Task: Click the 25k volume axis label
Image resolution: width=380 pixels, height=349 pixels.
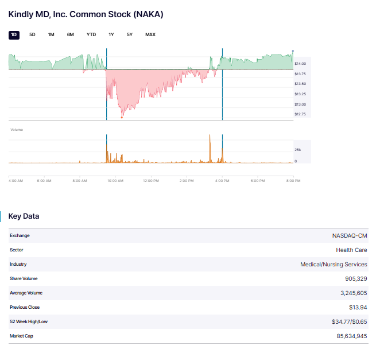Action: pos(297,150)
